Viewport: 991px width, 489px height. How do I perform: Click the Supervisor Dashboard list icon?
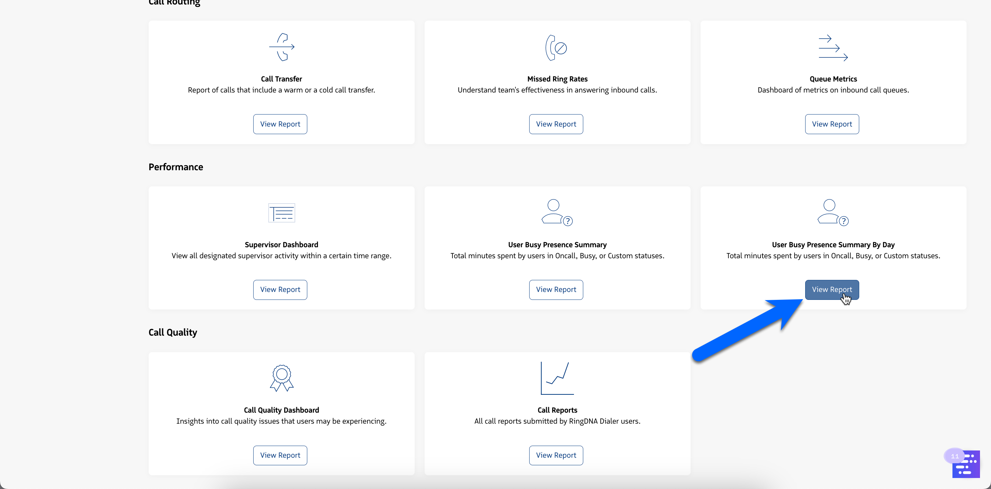[x=281, y=213]
